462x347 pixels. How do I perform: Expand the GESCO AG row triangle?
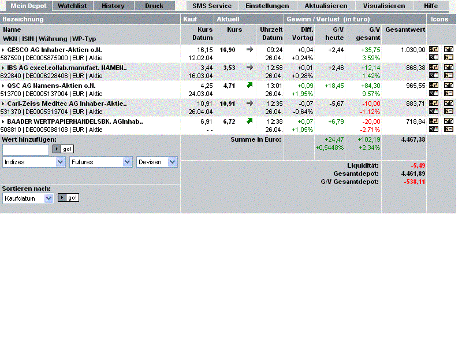3,50
